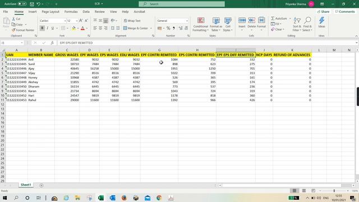Open Sort & Filter menu
The image size is (359, 202).
coord(297,24)
